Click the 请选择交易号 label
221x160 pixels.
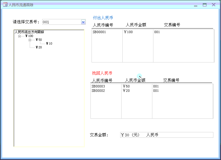(26, 22)
